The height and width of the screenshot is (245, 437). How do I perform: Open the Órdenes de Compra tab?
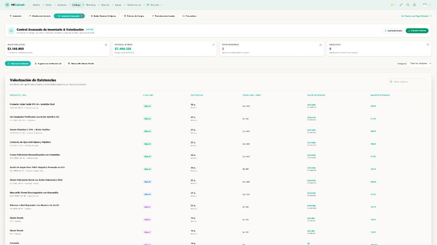click(134, 16)
